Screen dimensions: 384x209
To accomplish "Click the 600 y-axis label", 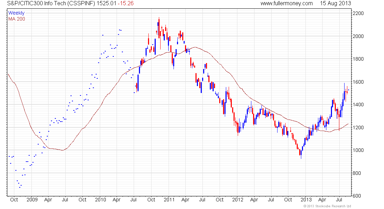I will click(356, 196).
